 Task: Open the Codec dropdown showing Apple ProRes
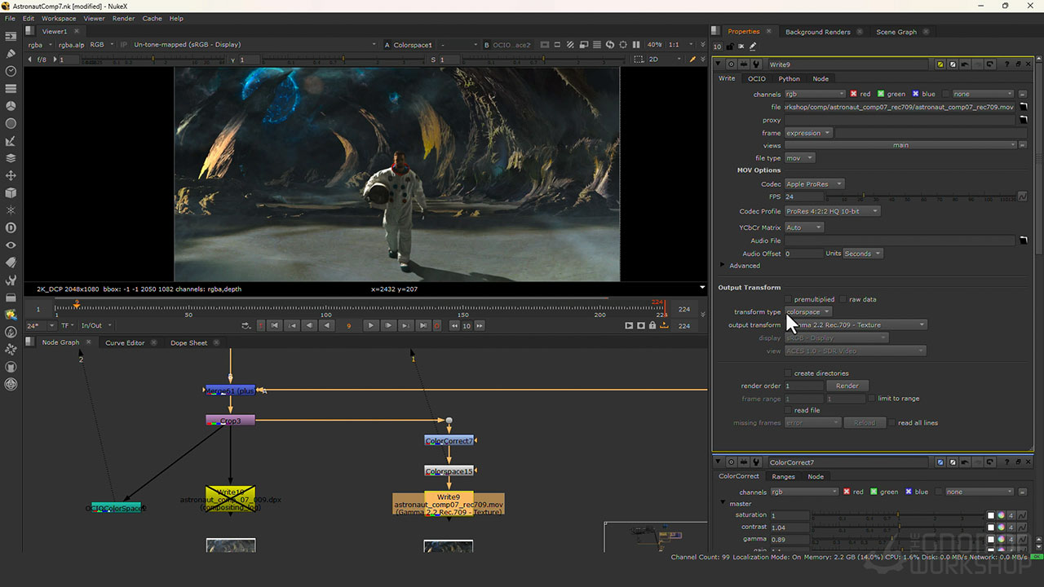(814, 183)
